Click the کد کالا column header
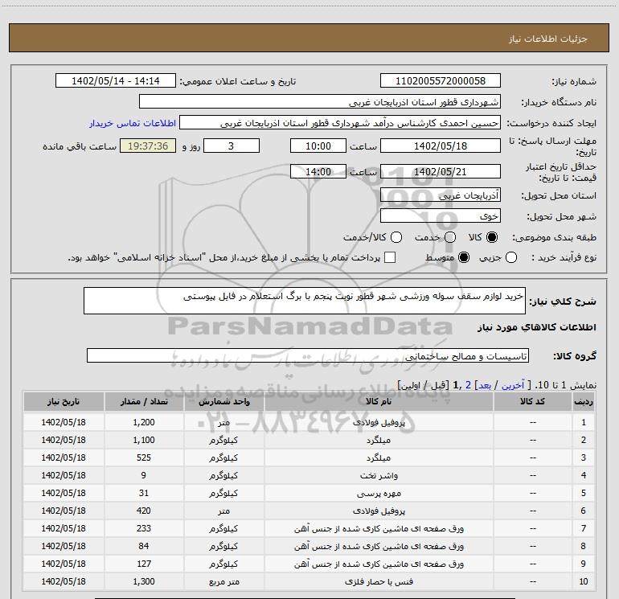This screenshot has height=599, width=619. point(532,401)
